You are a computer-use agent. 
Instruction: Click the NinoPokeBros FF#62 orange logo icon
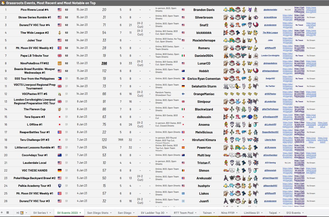59,63
